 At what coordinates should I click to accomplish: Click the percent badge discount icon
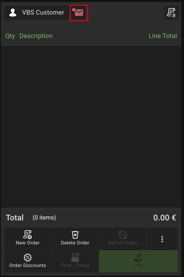point(28,257)
